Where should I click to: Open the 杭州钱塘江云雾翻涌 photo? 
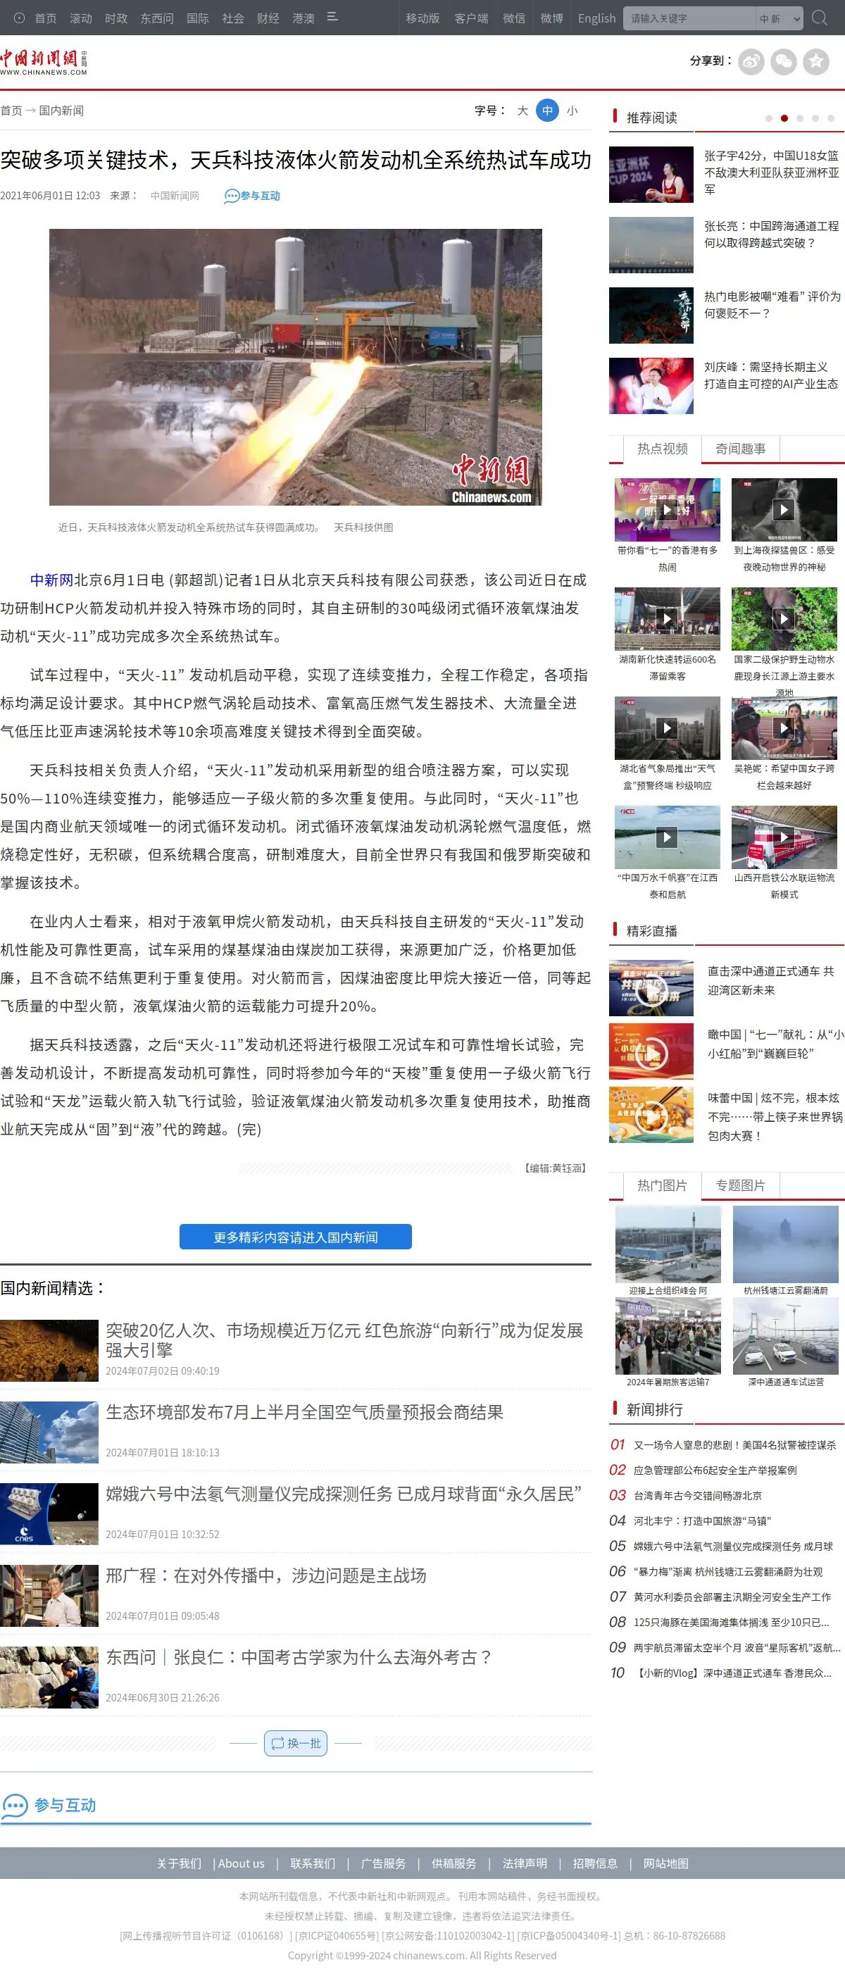click(786, 1245)
